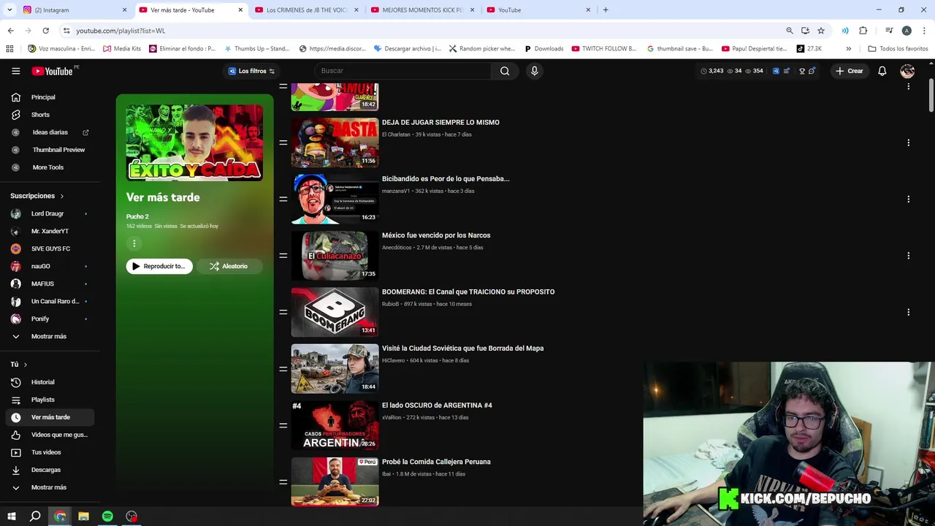Expand Mostrar más under subscriptions

coord(49,336)
